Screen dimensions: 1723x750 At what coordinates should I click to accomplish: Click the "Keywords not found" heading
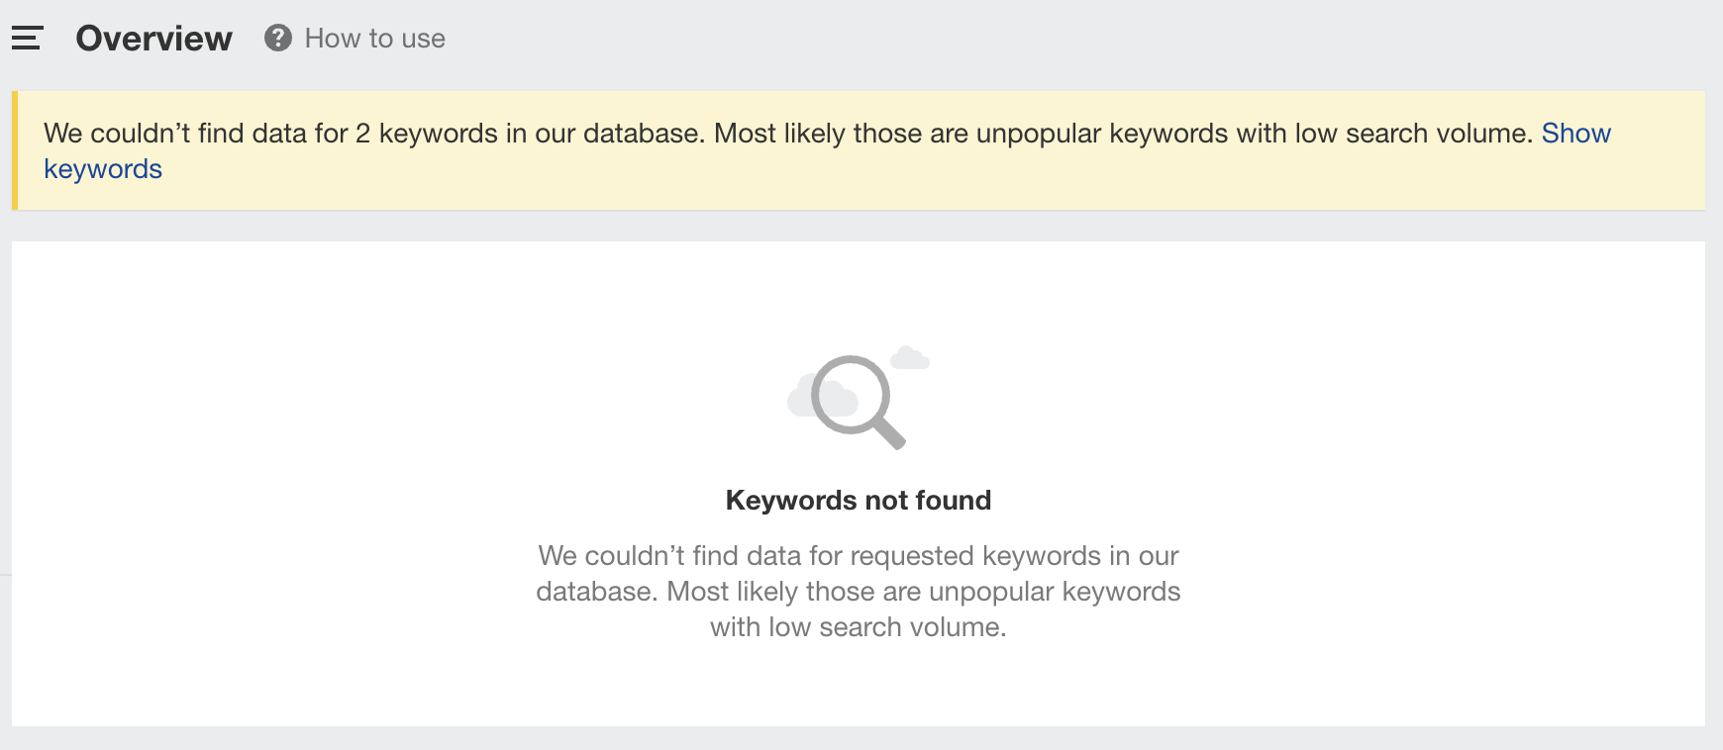pyautogui.click(x=858, y=501)
